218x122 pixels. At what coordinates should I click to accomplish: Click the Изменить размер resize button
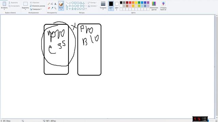[x=37, y=6]
